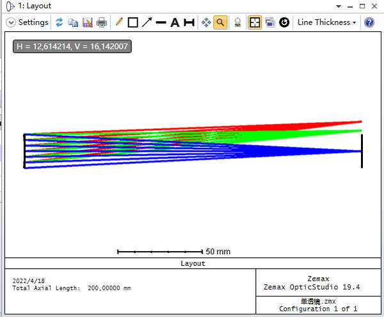384x317 pixels.
Task: Refresh the layout with the update icon
Action: 60,22
